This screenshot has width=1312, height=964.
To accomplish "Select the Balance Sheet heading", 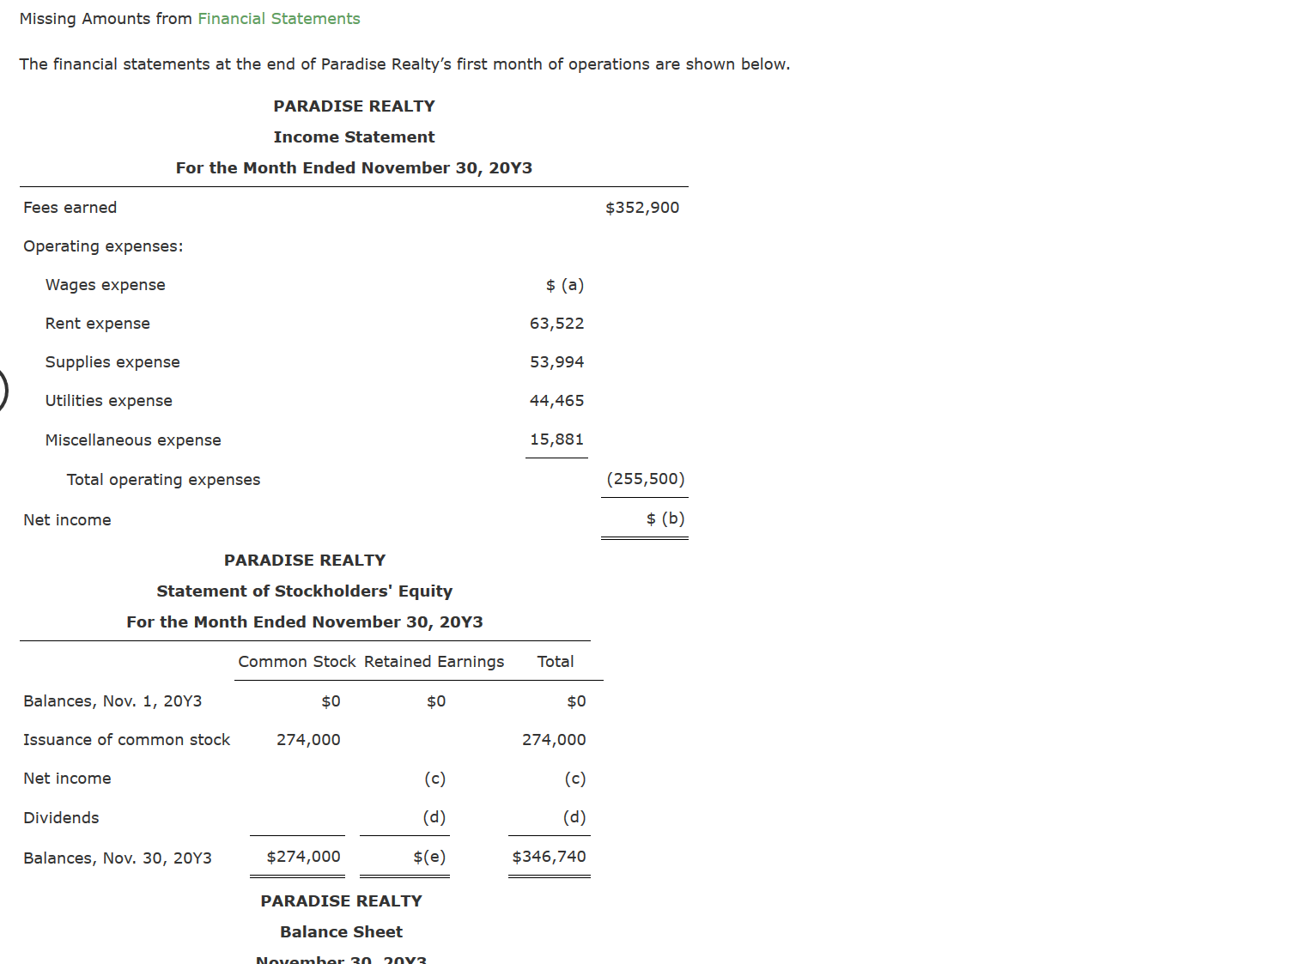I will point(341,931).
